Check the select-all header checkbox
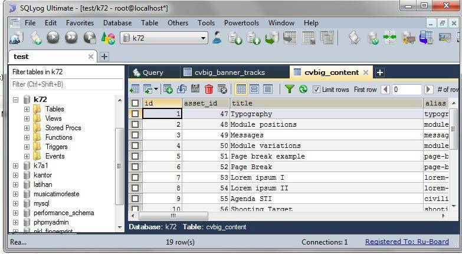The height and width of the screenshot is (254, 462). [135, 103]
